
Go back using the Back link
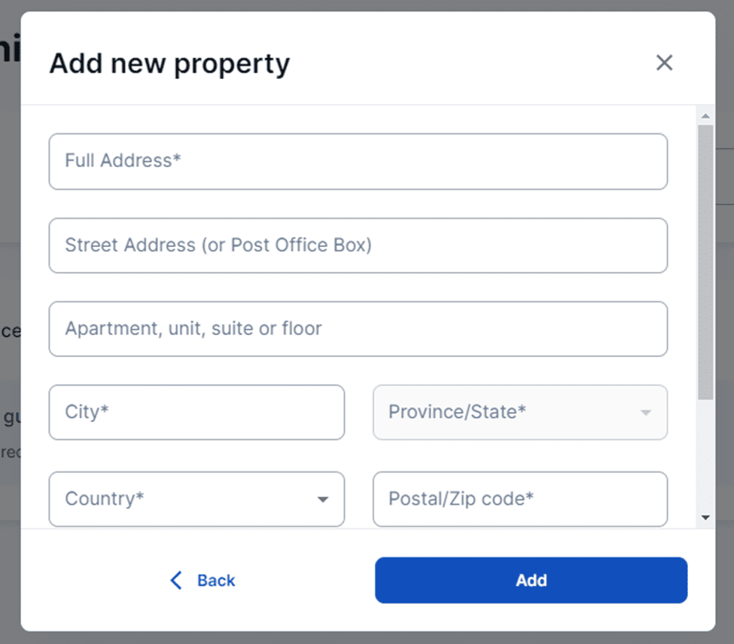coord(215,580)
